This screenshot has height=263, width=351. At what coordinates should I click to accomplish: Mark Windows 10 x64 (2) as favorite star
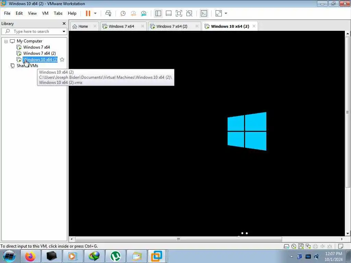(62, 60)
